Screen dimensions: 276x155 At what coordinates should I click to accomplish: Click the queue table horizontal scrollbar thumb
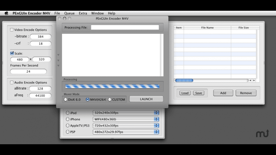184,80
